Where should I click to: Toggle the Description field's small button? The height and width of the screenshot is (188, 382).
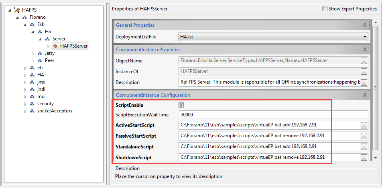[364, 82]
